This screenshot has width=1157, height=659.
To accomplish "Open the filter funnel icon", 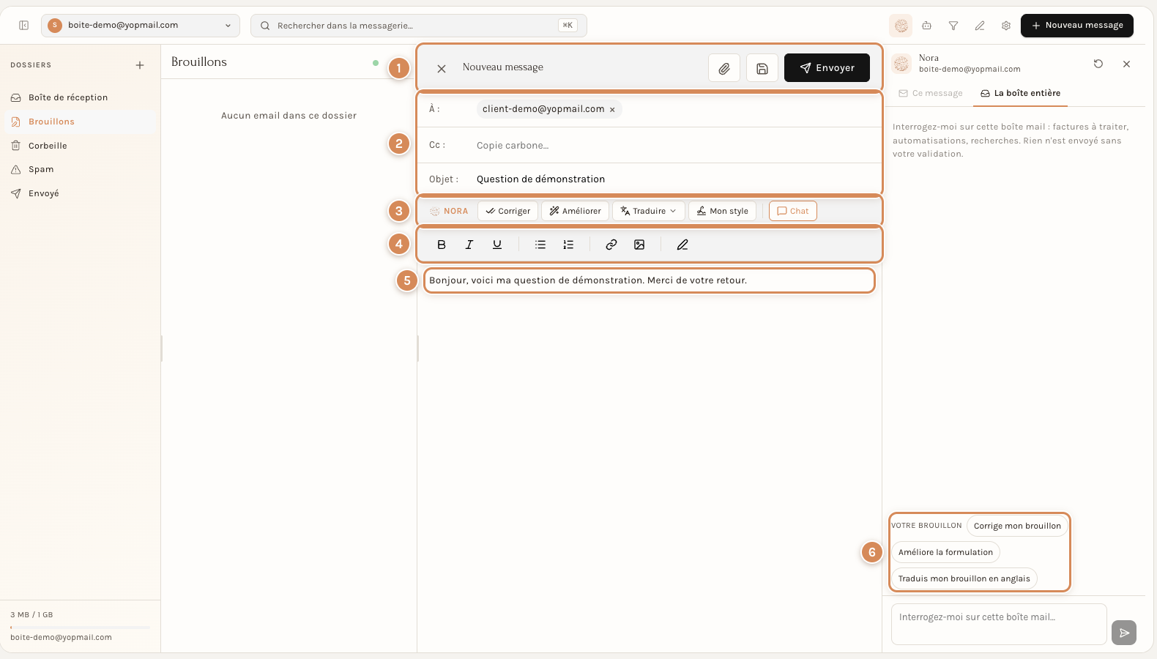I will click(x=953, y=26).
